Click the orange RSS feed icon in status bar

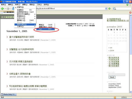(x=115, y=97)
